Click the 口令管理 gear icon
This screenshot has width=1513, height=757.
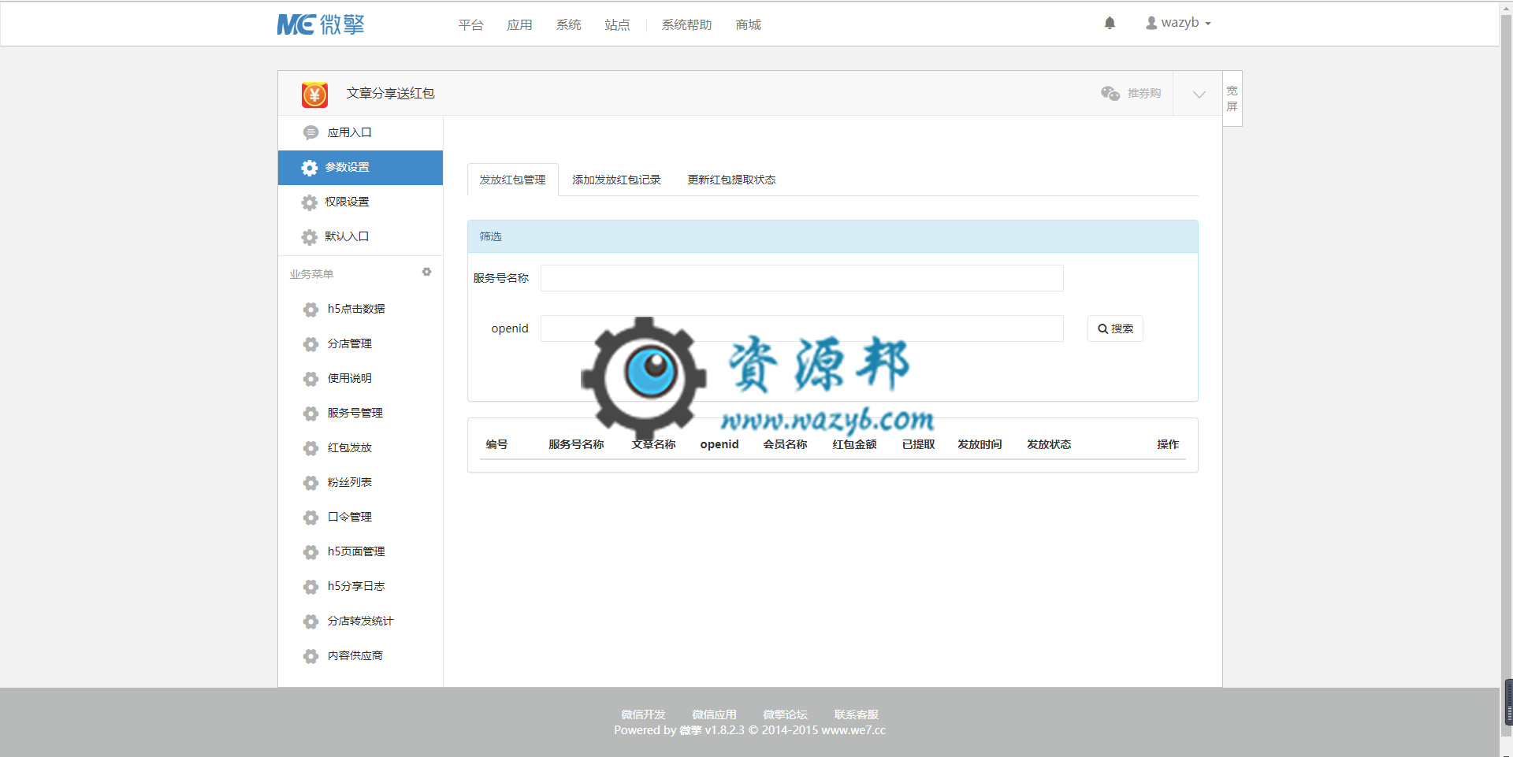pyautogui.click(x=310, y=518)
